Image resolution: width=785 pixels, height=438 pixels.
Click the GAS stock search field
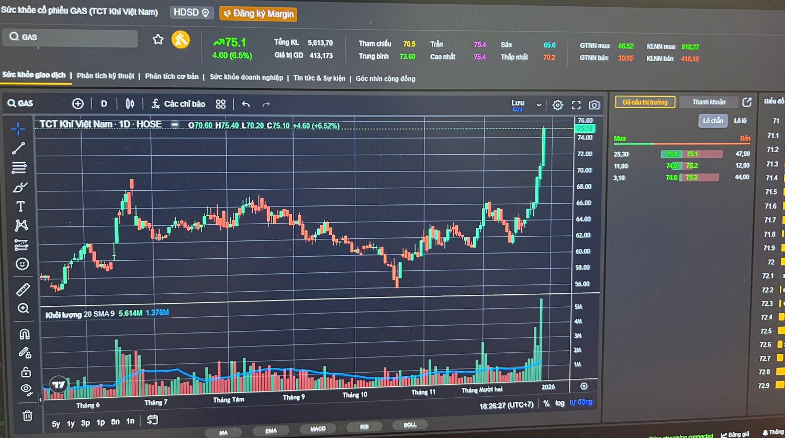coord(71,37)
